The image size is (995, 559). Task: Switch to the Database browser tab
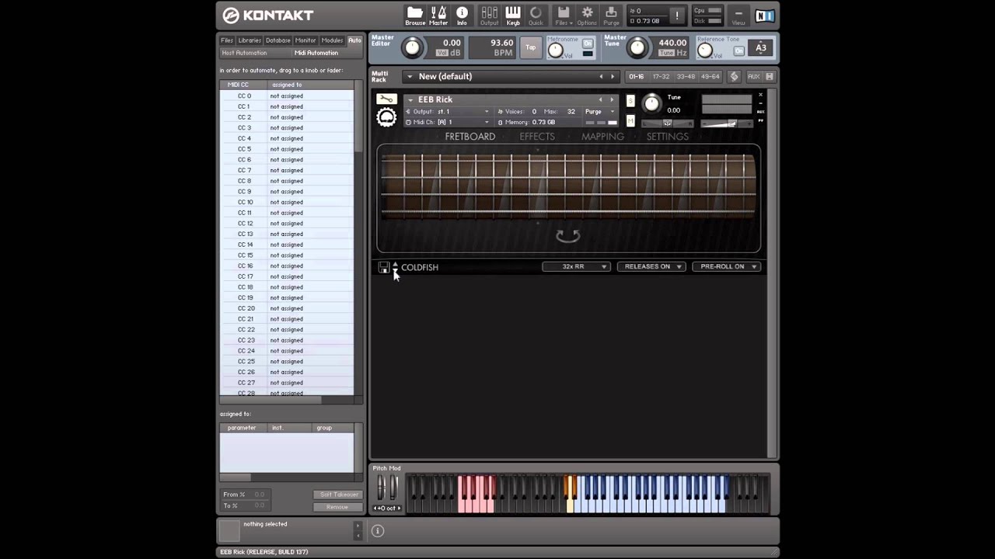point(278,40)
